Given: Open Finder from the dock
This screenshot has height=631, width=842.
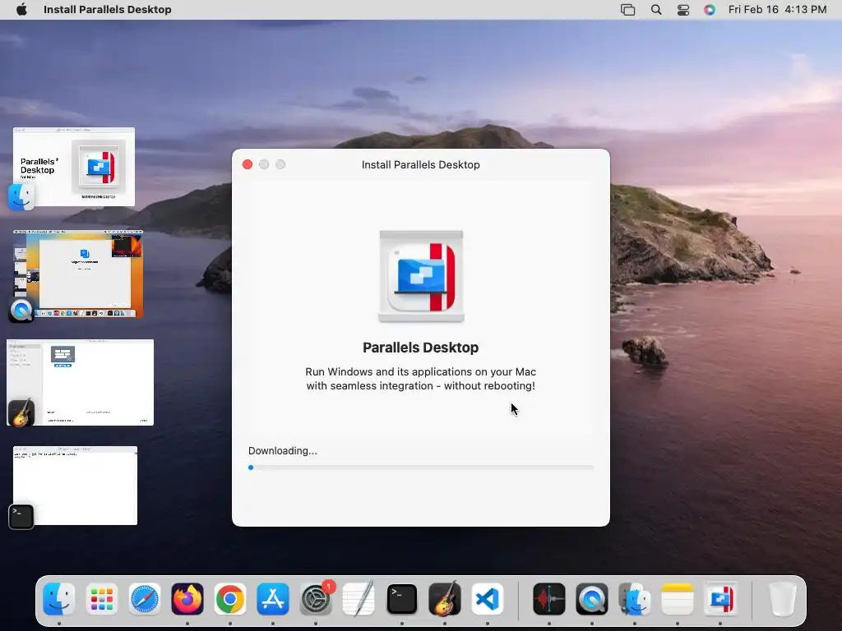Looking at the screenshot, I should click(58, 599).
